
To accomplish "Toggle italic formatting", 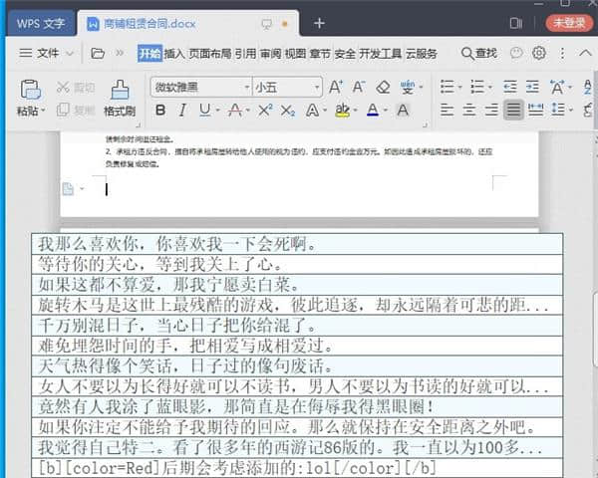I will click(x=182, y=111).
